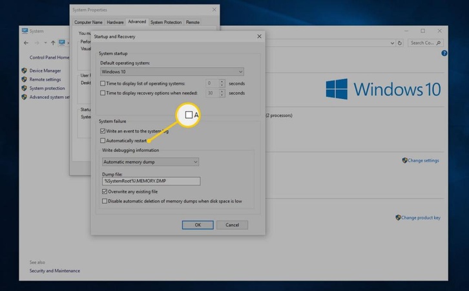Uncheck Overwrite any existing file
The image size is (469, 291).
[105, 191]
